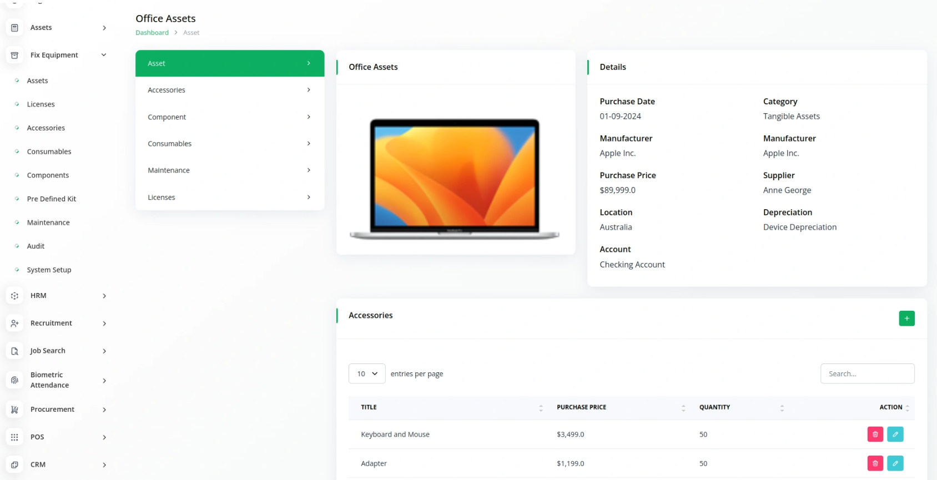Click the Keyboard and Mouse title cell
Screen dimensions: 937x480
tap(395, 434)
